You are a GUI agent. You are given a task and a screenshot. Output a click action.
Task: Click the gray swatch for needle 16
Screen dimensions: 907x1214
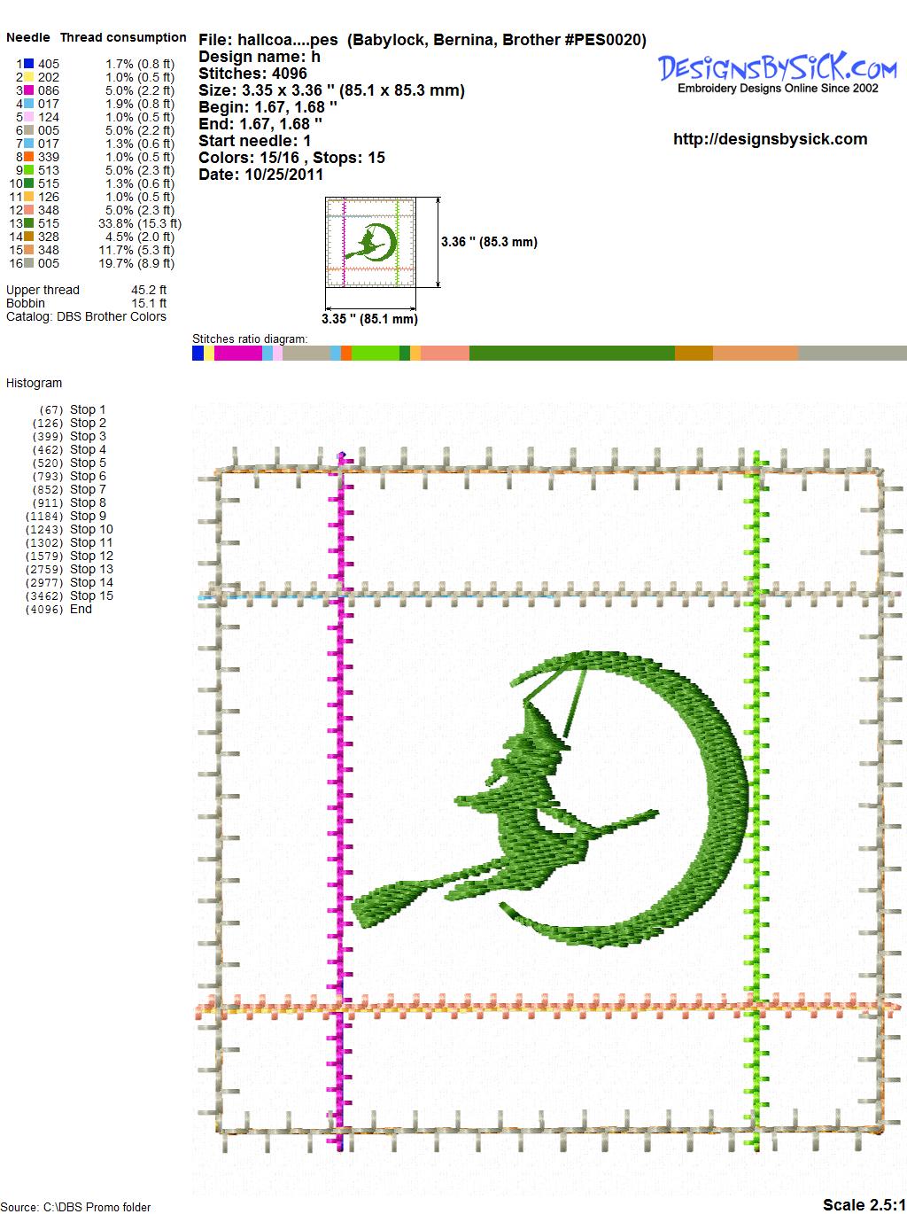pos(29,263)
